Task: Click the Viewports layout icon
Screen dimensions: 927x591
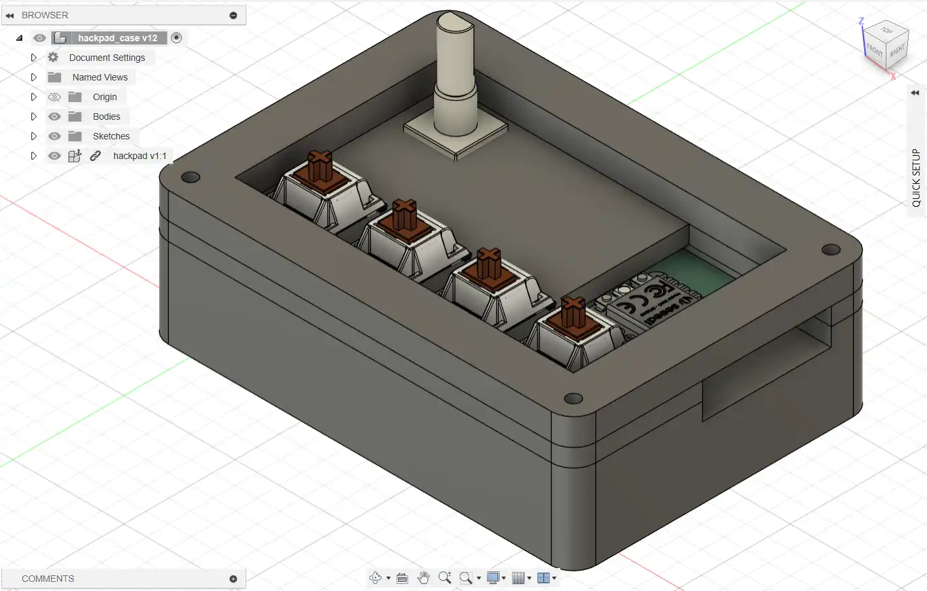Action: (x=543, y=578)
